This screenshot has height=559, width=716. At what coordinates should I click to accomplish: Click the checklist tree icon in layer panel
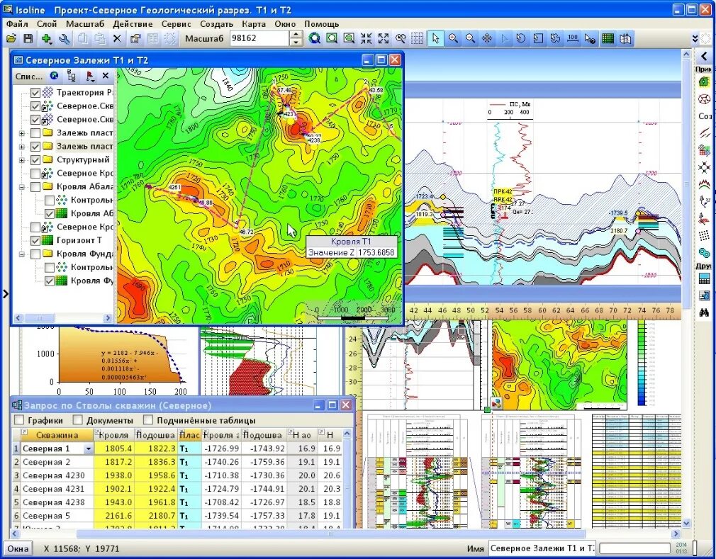point(71,76)
